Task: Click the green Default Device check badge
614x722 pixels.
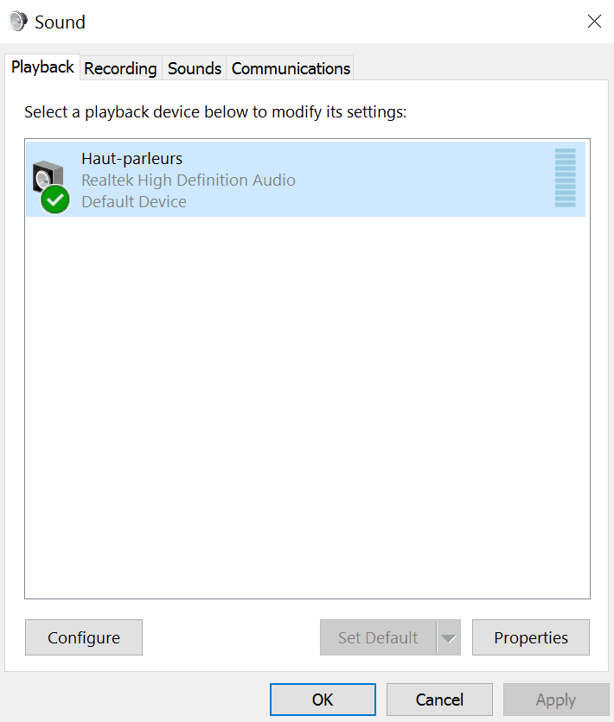Action: click(x=54, y=199)
